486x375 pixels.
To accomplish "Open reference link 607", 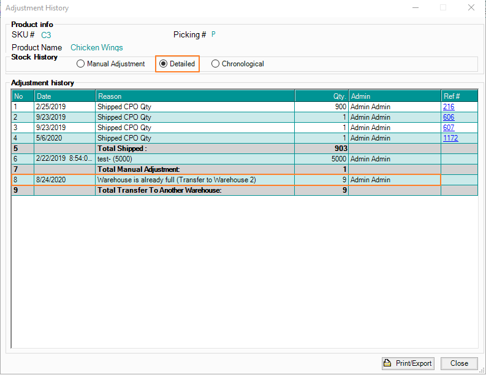I will (448, 128).
